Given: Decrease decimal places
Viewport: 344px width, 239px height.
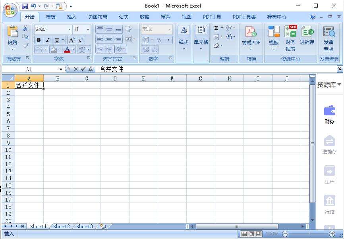Looking at the screenshot, I should tap(155, 49).
